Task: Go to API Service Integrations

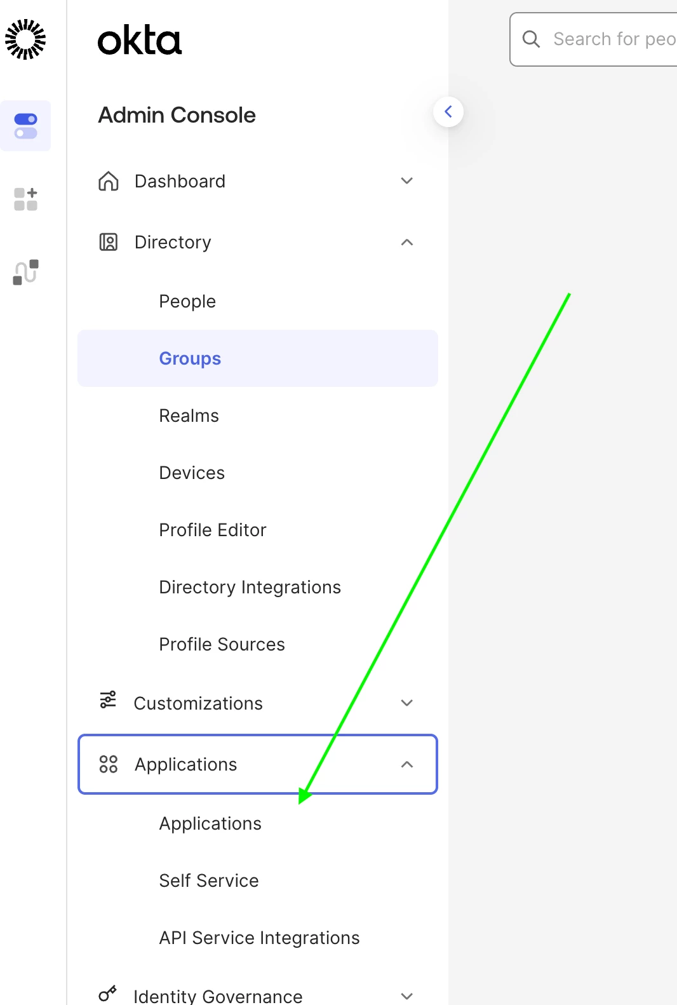Action: tap(258, 938)
